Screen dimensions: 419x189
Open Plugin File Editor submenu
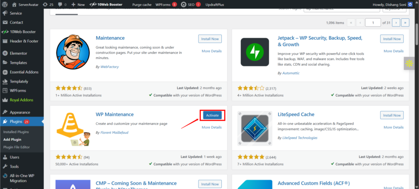point(16,147)
